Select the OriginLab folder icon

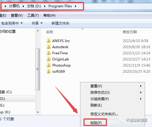point(48,59)
